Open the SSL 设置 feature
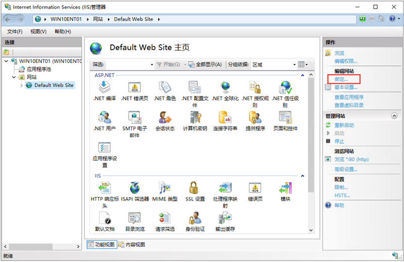Viewport: 404px width, 262px height. (193, 188)
